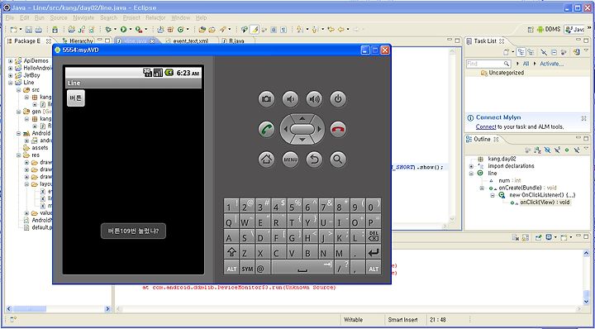Click the emulator back button
Image resolution: width=595 pixels, height=329 pixels.
coord(314,160)
